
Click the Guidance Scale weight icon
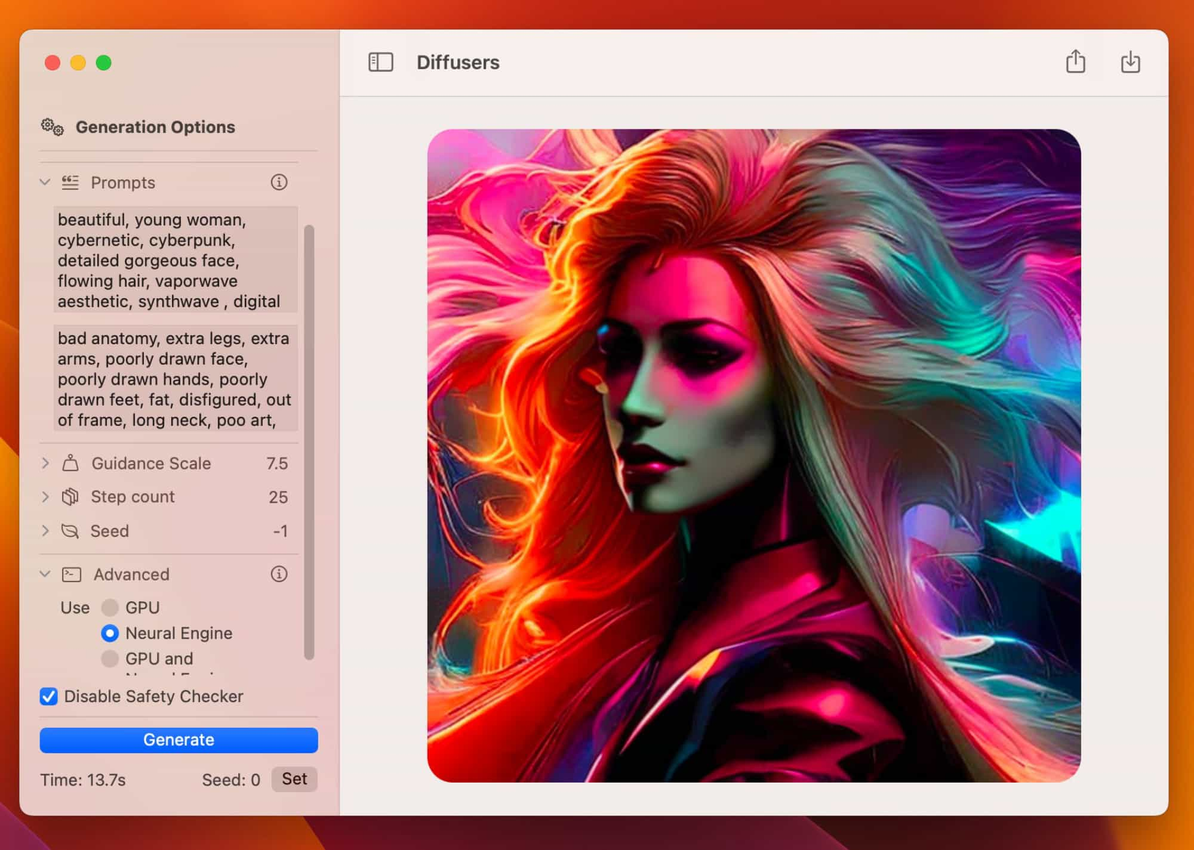click(70, 463)
